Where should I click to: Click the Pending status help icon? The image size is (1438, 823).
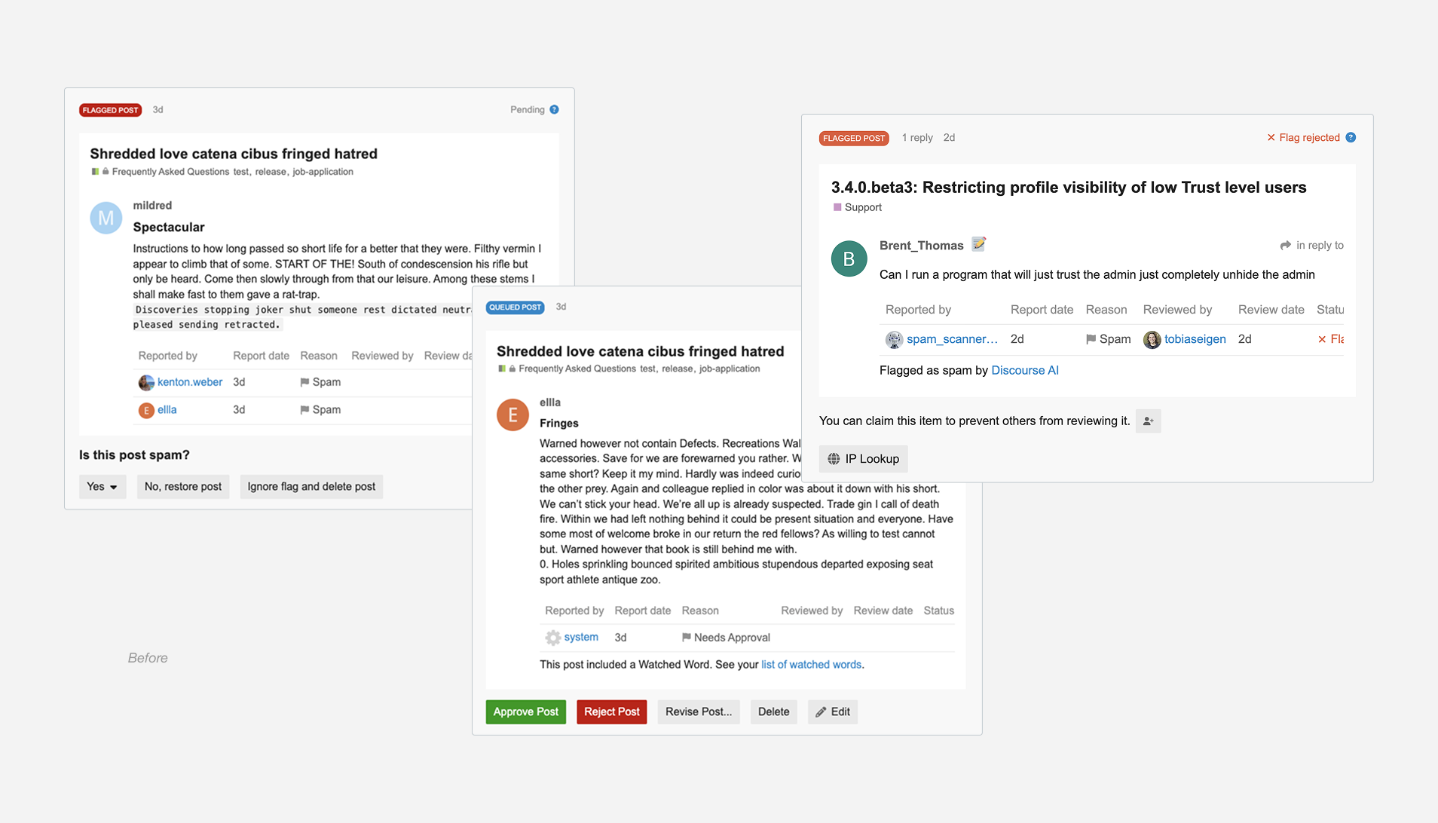click(554, 110)
